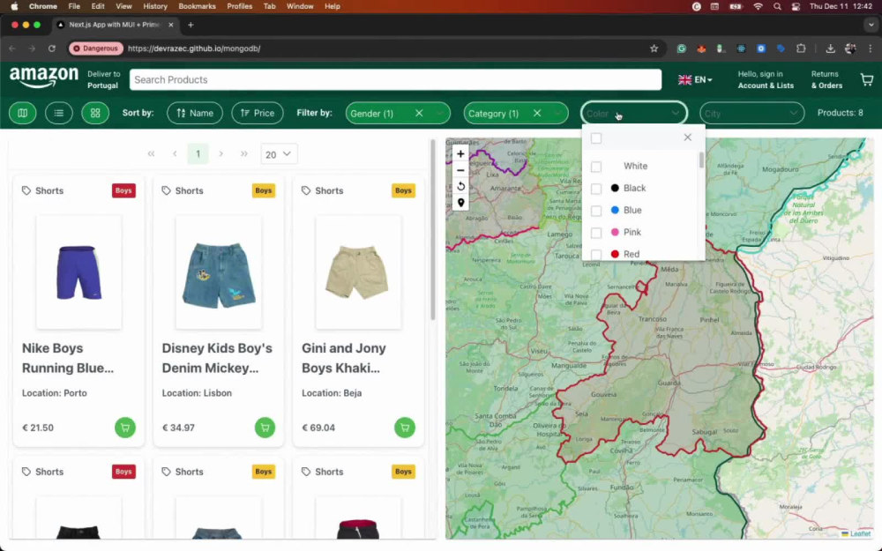This screenshot has height=551, width=882.
Task: Check the Black color option
Action: (596, 189)
